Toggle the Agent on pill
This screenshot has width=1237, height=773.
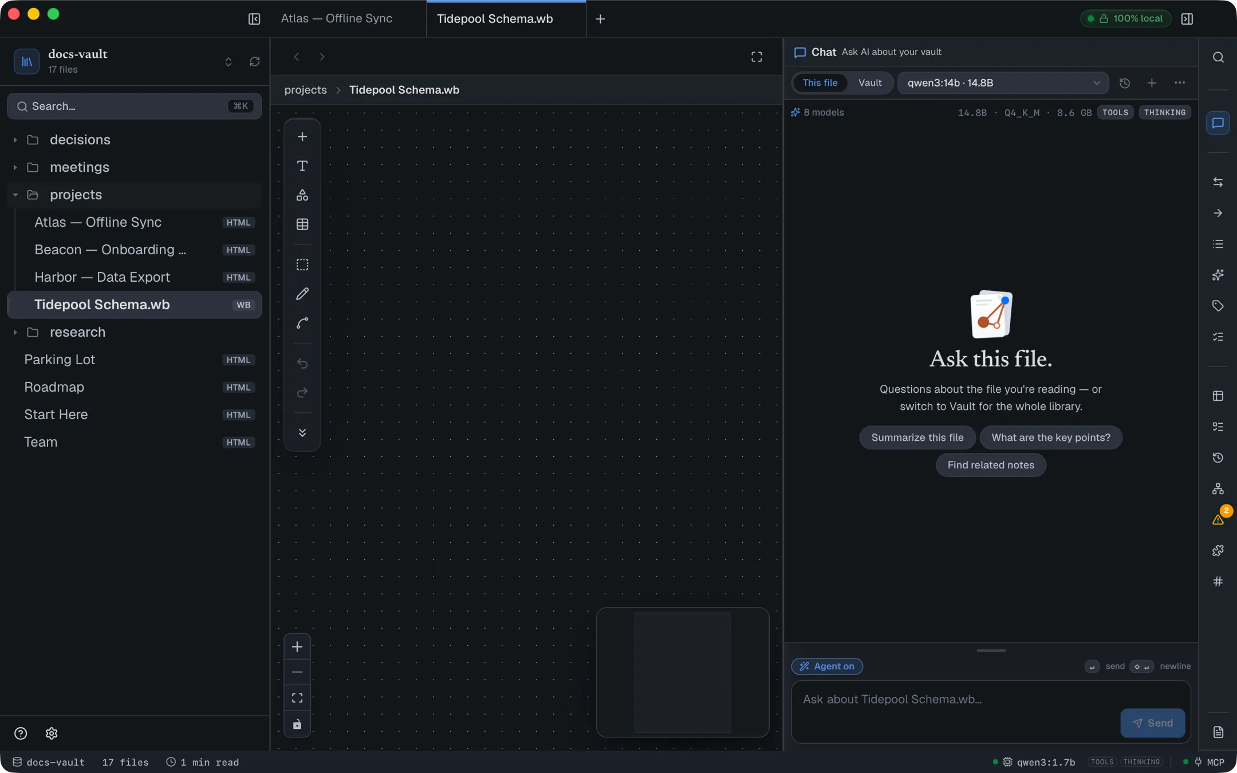[827, 666]
